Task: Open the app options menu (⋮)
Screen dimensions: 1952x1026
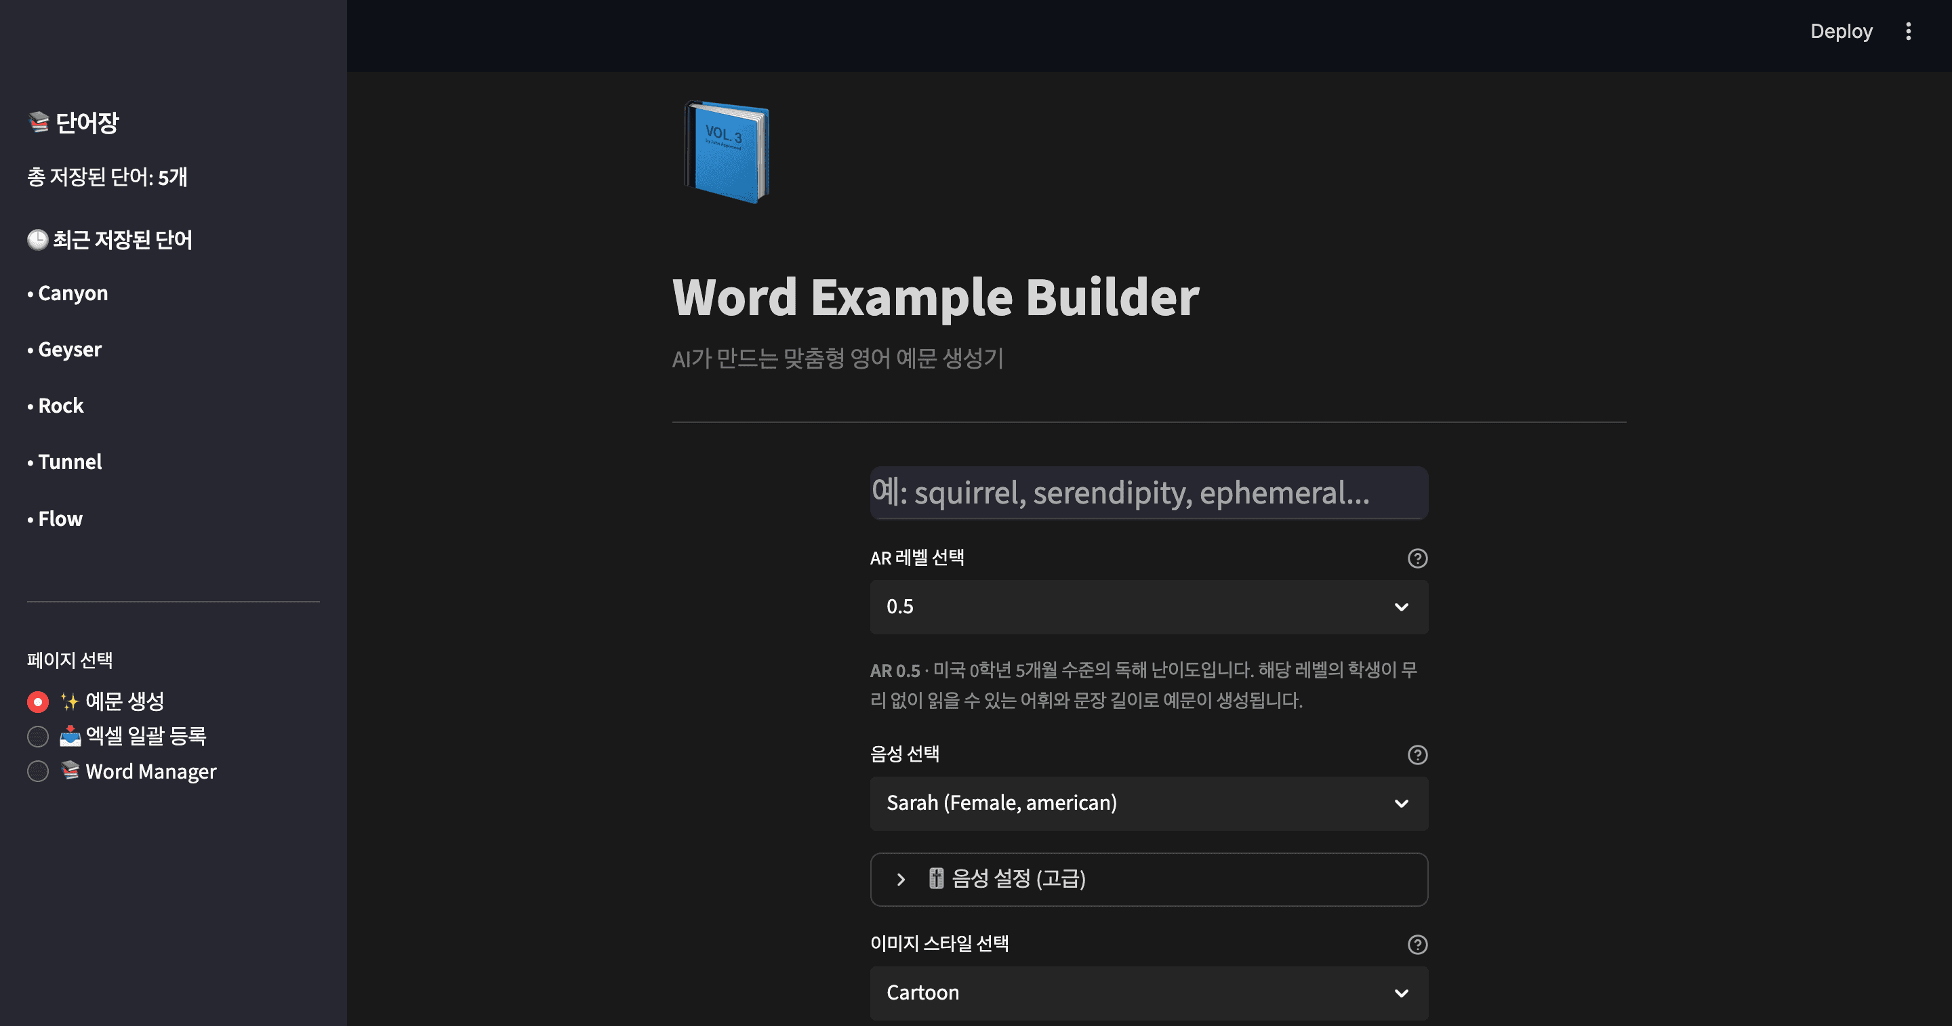Action: (1909, 31)
